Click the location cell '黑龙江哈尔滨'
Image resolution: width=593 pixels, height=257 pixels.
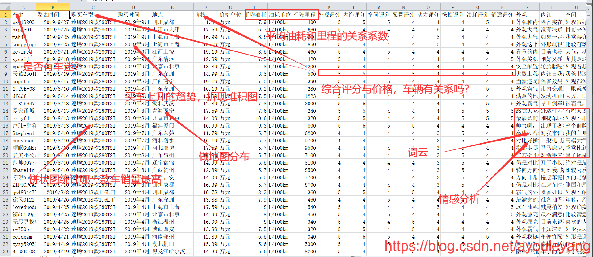click(172, 251)
